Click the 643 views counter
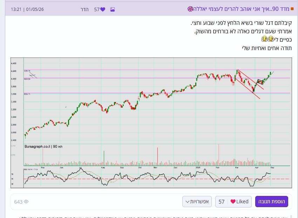298x218 pixels. click(x=18, y=202)
